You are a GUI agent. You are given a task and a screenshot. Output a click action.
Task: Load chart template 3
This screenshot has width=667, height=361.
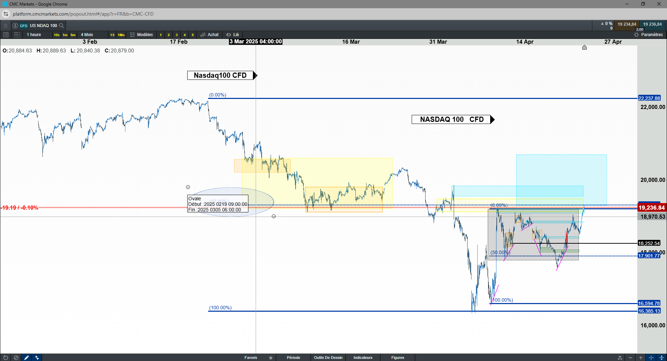click(x=176, y=35)
